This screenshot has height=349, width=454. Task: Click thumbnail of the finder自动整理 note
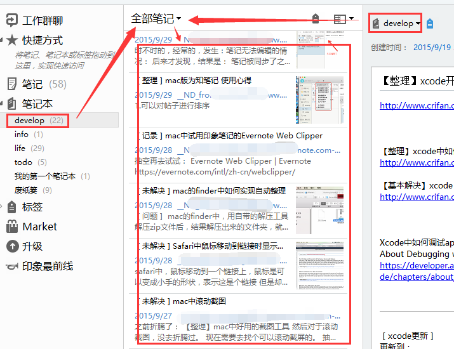point(319,211)
